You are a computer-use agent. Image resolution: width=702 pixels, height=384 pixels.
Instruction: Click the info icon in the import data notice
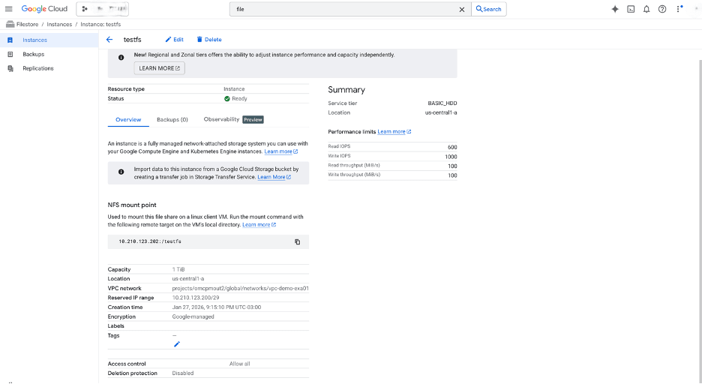pos(121,172)
